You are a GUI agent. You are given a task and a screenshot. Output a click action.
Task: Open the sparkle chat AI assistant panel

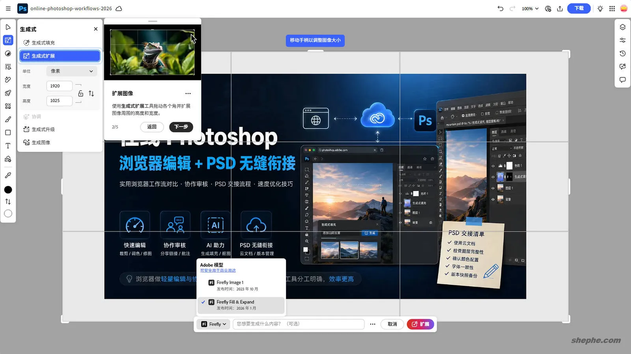622,67
